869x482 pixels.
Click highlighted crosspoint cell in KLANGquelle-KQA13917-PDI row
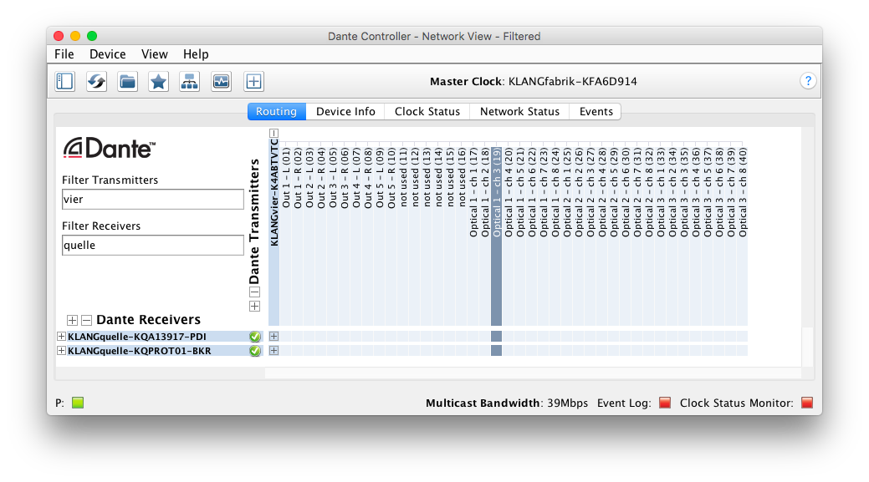pyautogui.click(x=497, y=337)
